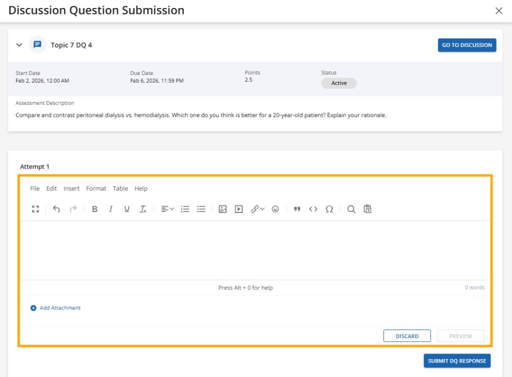This screenshot has height=377, width=512.
Task: Toggle italic formatting
Action: coord(110,209)
